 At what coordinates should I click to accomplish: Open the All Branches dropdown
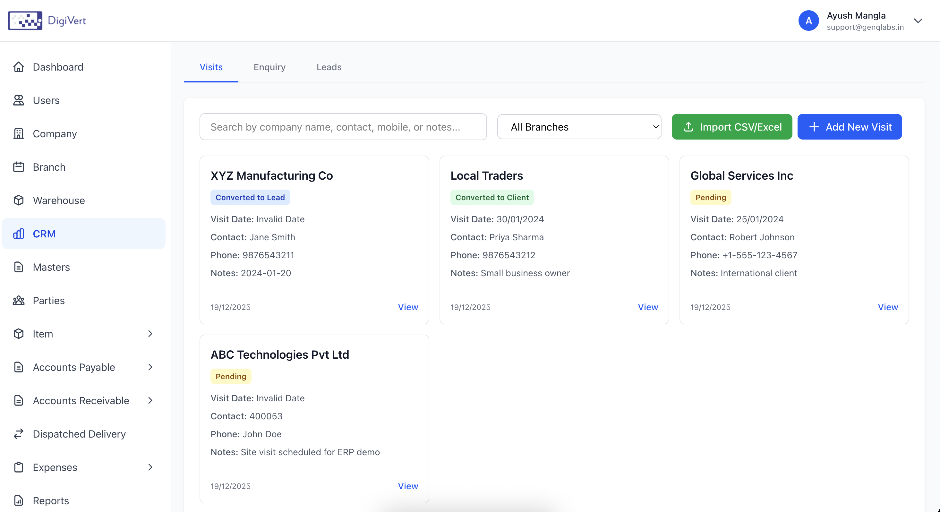579,127
